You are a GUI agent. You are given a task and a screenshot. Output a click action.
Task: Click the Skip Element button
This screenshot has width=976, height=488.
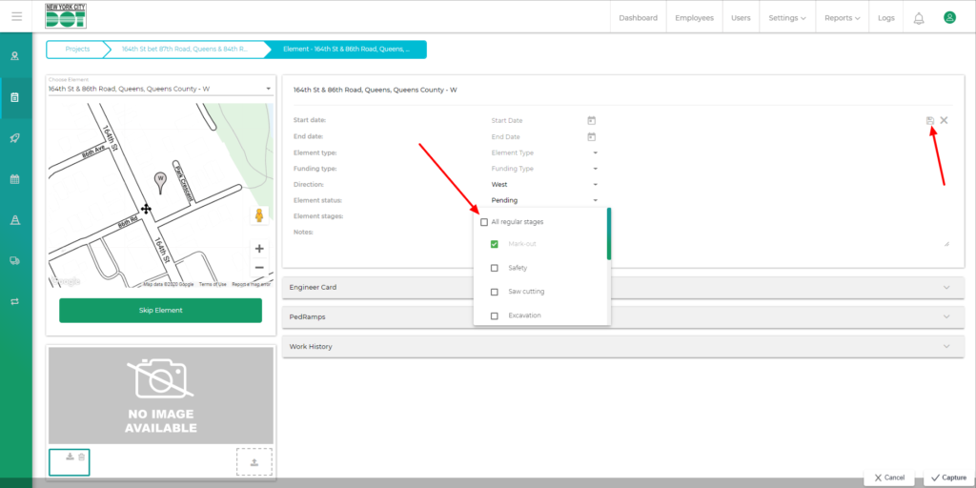click(x=160, y=310)
